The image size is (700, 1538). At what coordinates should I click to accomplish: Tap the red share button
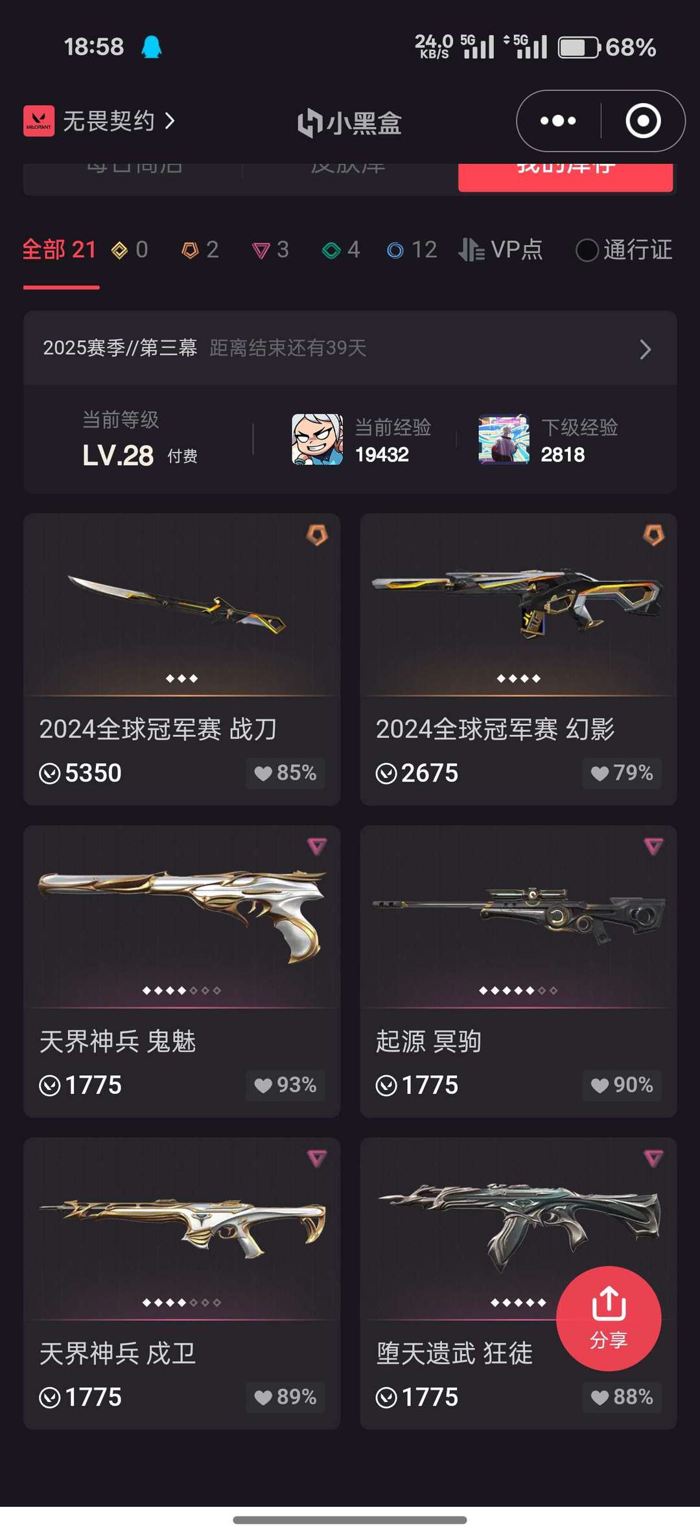609,1318
